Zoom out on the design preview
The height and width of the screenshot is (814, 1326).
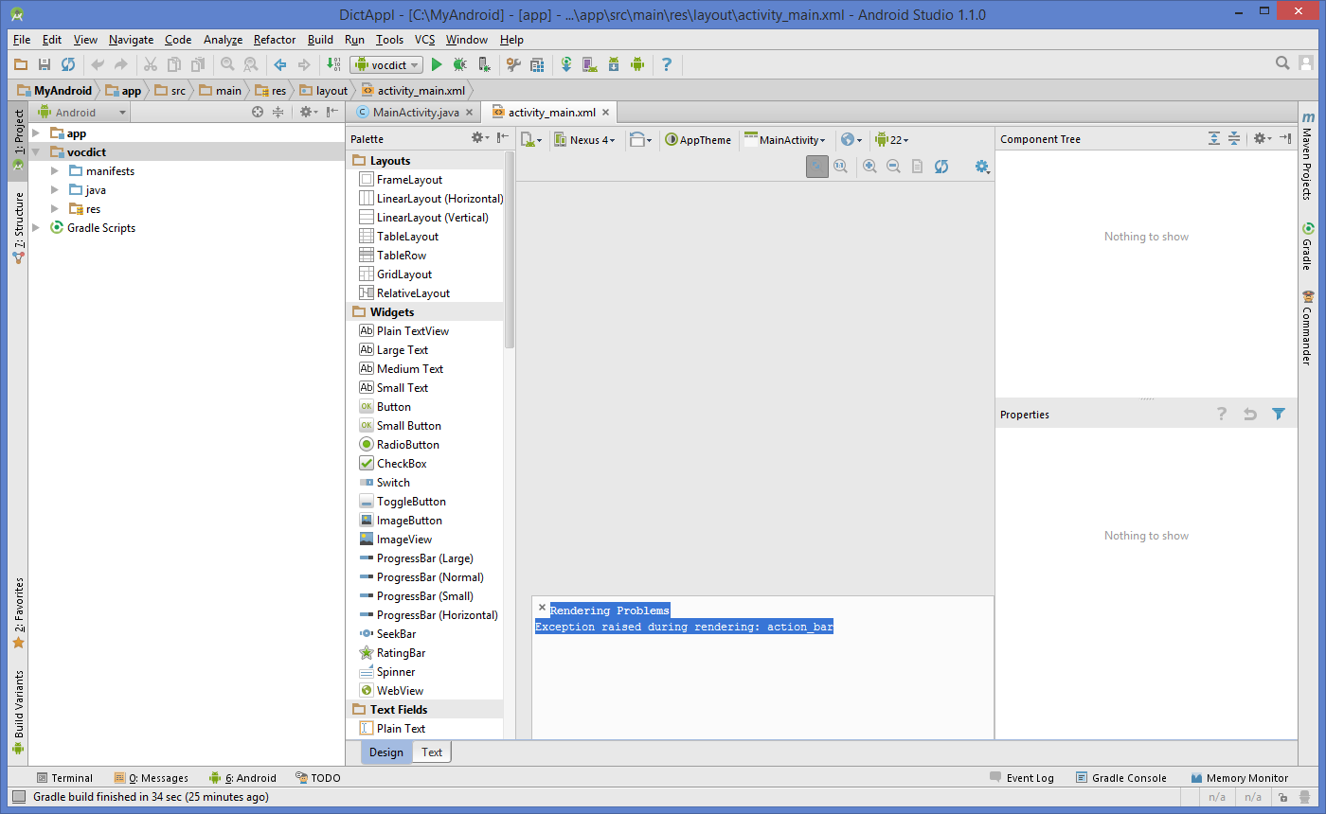(893, 167)
